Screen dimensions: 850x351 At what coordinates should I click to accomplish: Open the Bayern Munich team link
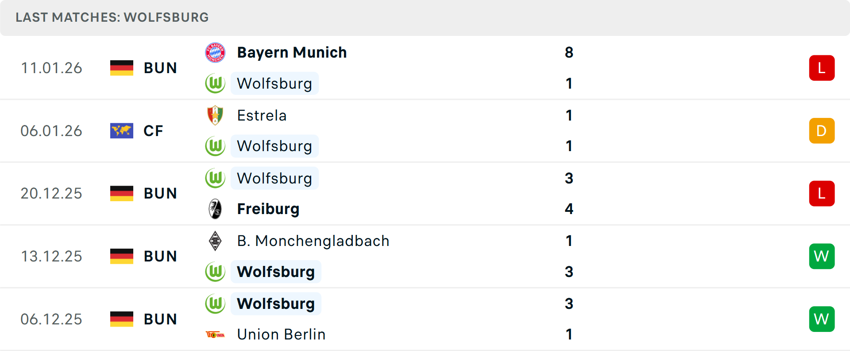(292, 53)
